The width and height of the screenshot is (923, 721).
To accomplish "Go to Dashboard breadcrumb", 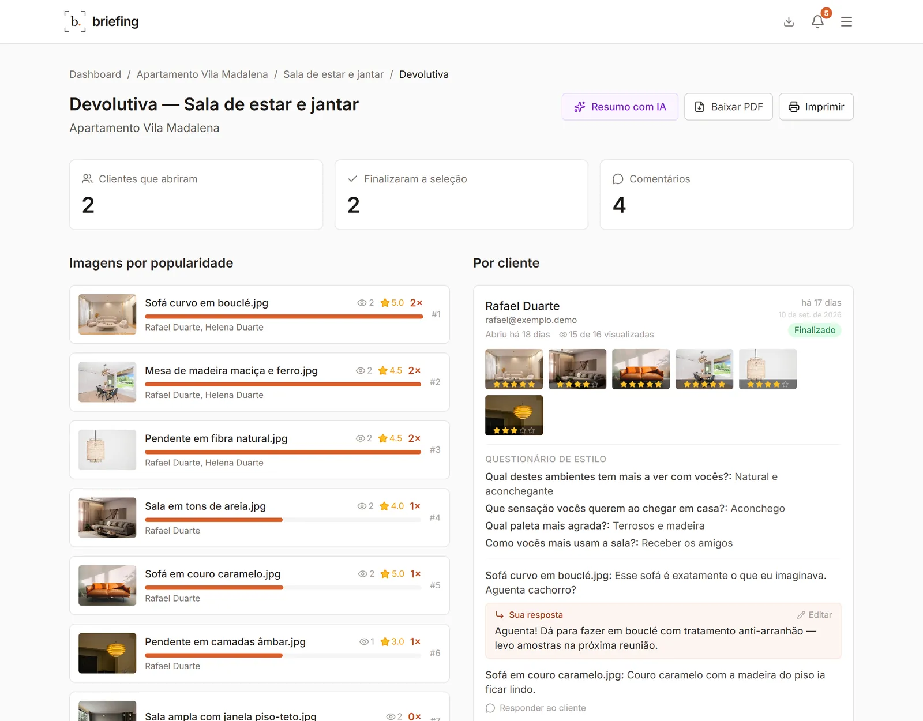I will coord(95,74).
